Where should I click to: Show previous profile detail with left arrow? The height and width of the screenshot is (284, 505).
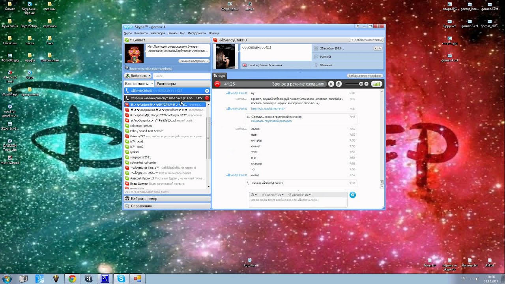tap(376, 48)
